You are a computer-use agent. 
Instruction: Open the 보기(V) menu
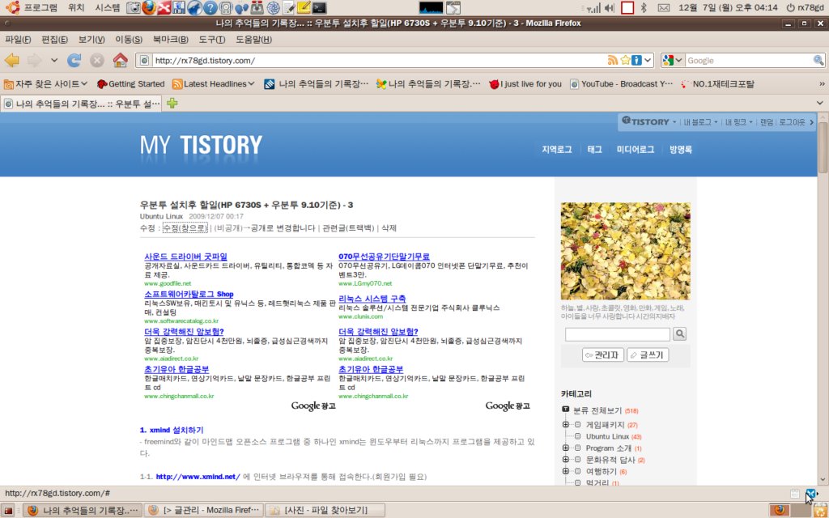coord(91,40)
